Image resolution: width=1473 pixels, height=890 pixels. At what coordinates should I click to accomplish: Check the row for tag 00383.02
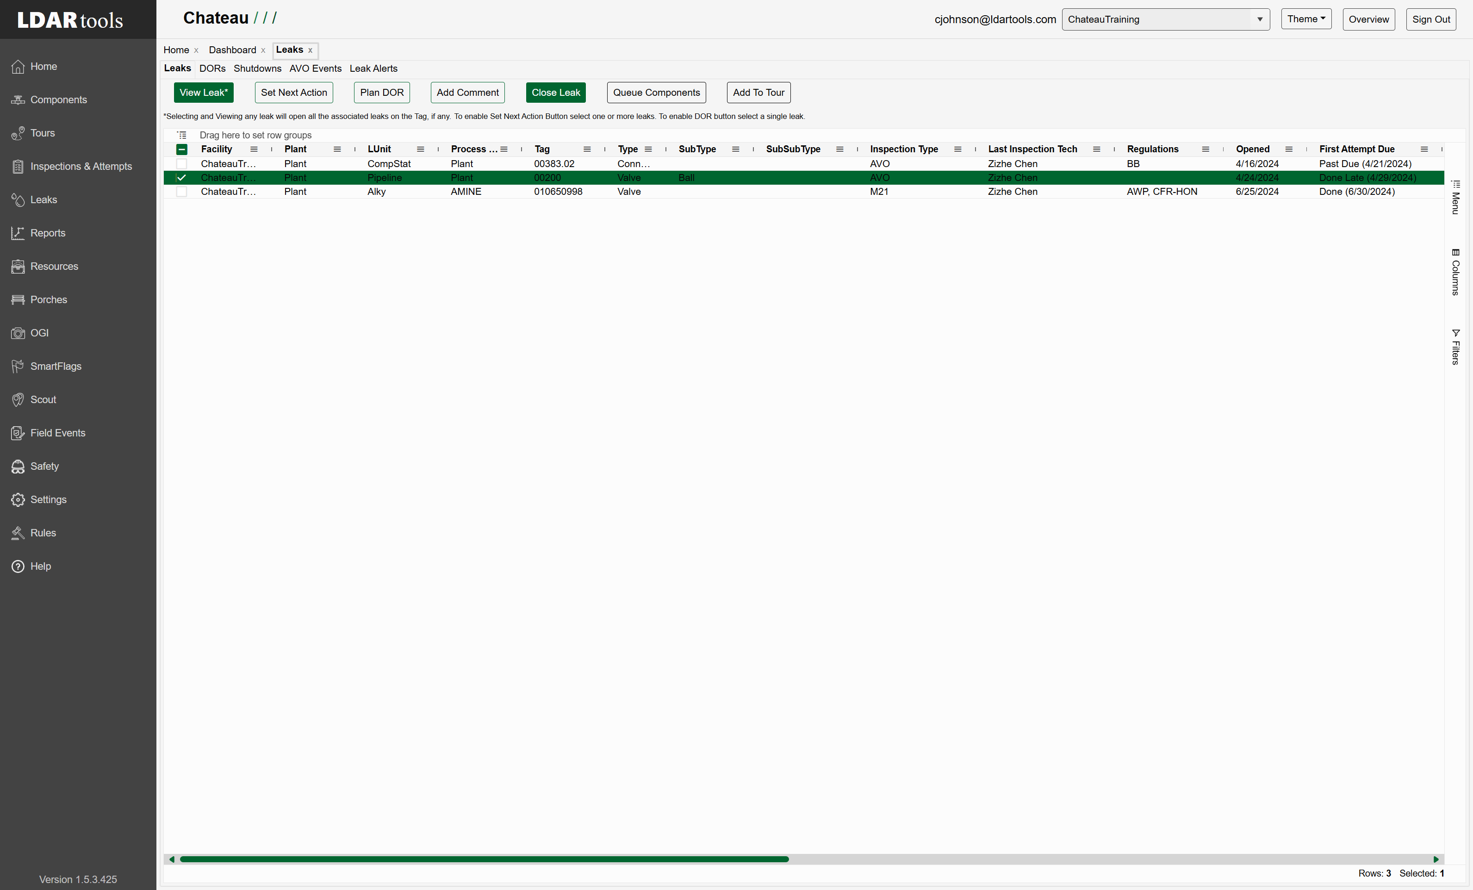pyautogui.click(x=182, y=164)
